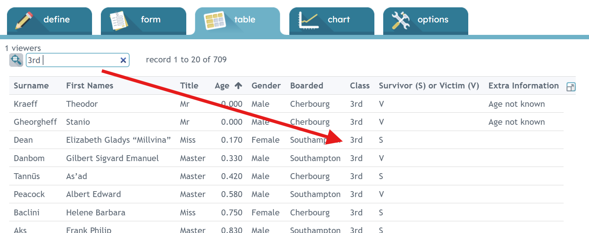Screen dimensions: 589x233
Task: Open the options tab
Action: (426, 21)
